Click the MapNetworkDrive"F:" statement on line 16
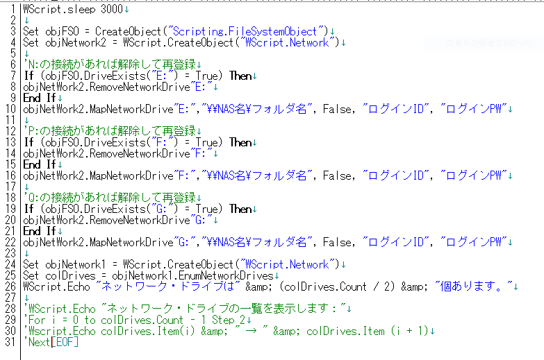Image resolution: width=544 pixels, height=360 pixels. pos(265,175)
